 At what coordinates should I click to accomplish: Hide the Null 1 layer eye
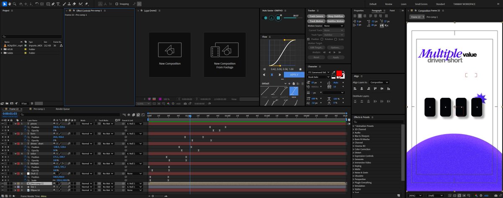point(3,173)
